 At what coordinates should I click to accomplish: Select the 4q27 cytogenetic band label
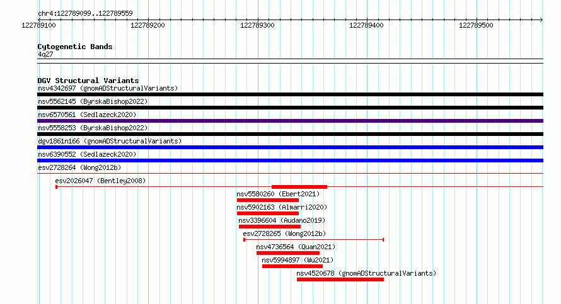point(45,54)
